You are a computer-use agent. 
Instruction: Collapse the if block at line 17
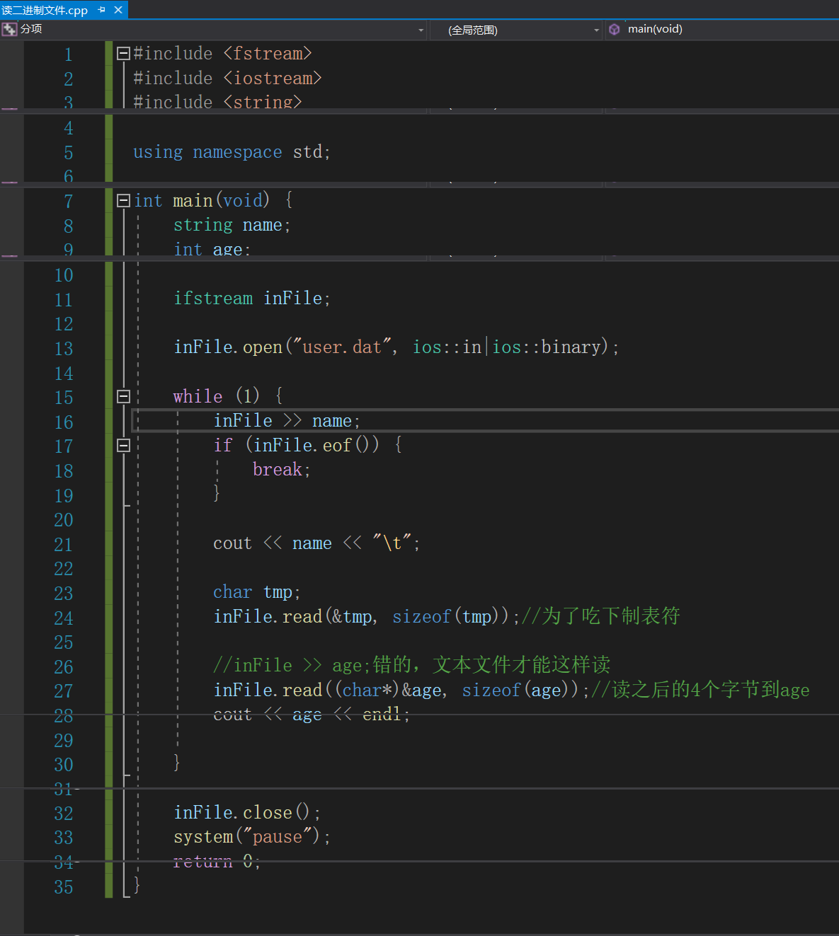[x=123, y=445]
